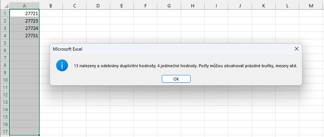
Task: Select column J header
Action: point(240,6)
